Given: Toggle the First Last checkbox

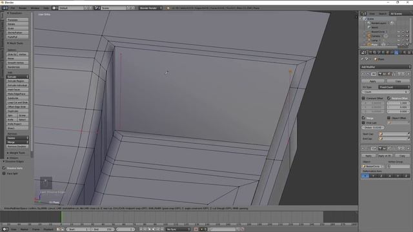Looking at the screenshot, I should pos(363,122).
